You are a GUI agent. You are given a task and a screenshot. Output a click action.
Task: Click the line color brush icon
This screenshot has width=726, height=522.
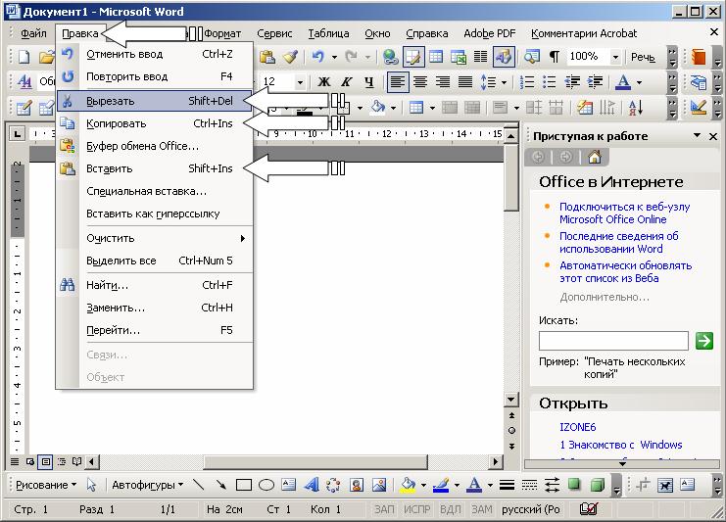click(x=441, y=485)
